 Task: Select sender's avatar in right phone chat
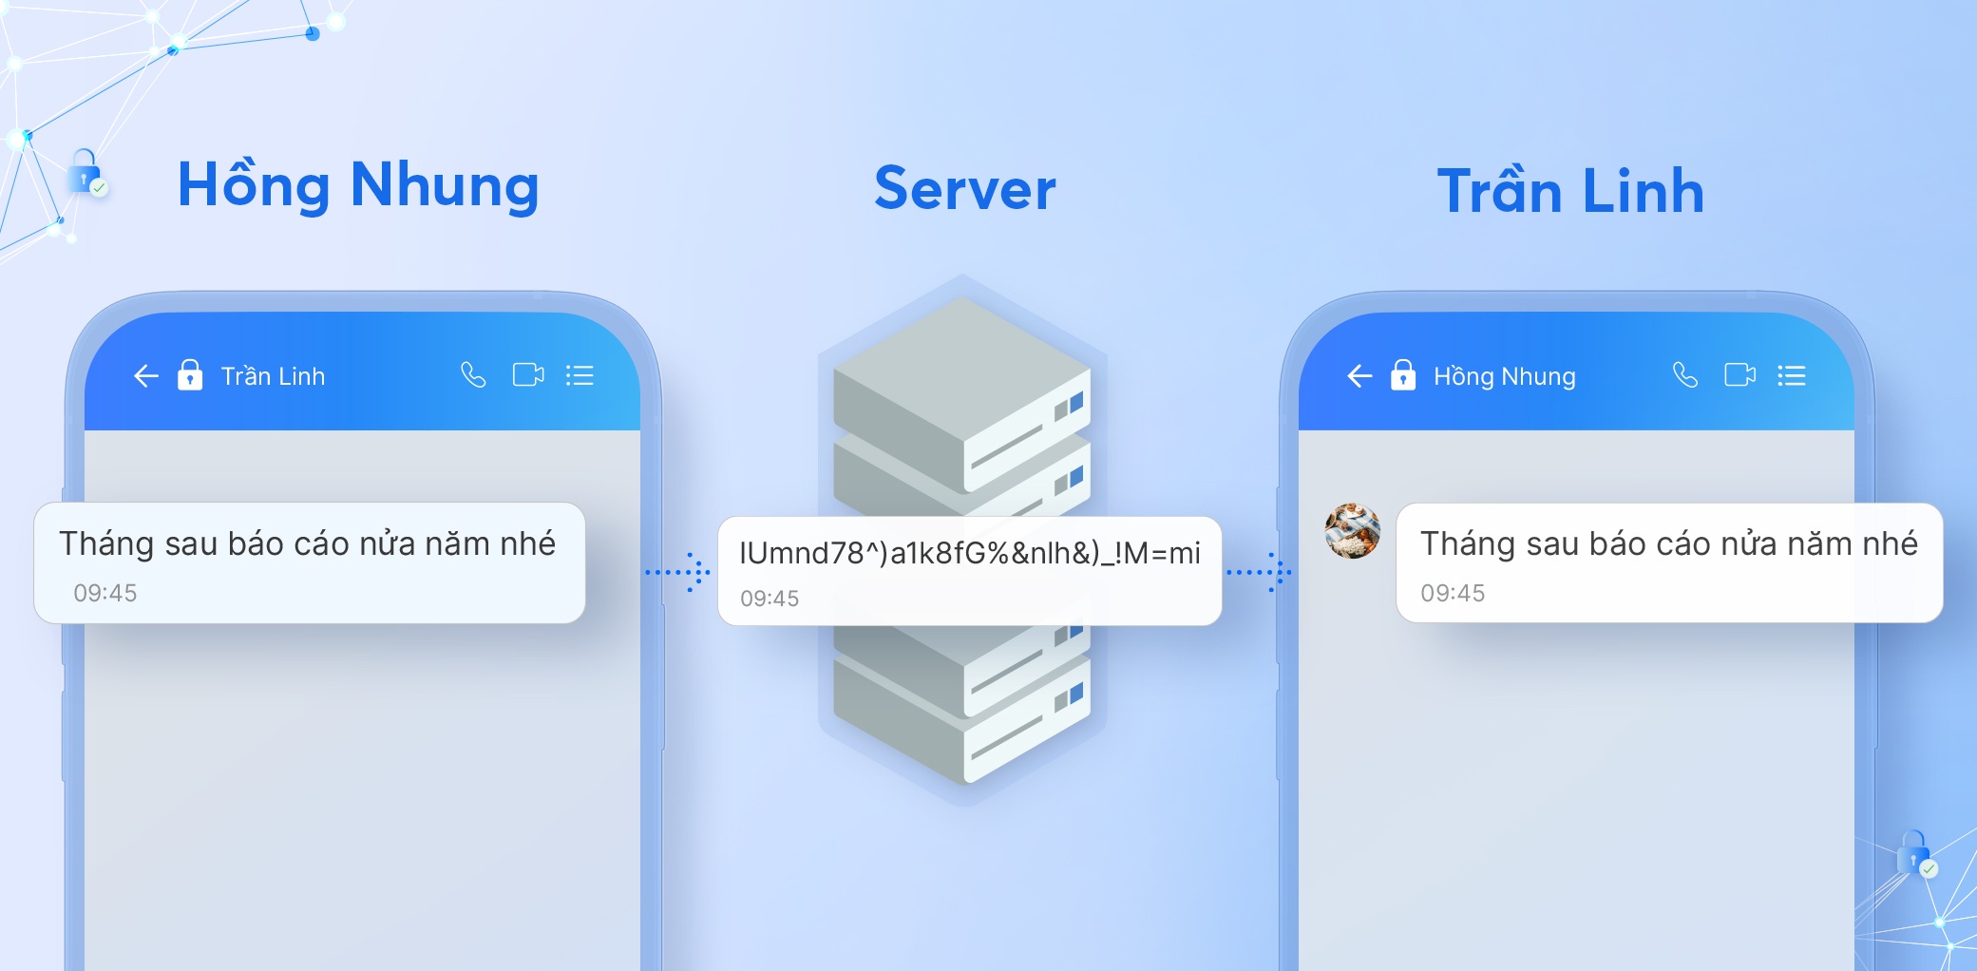click(1352, 531)
